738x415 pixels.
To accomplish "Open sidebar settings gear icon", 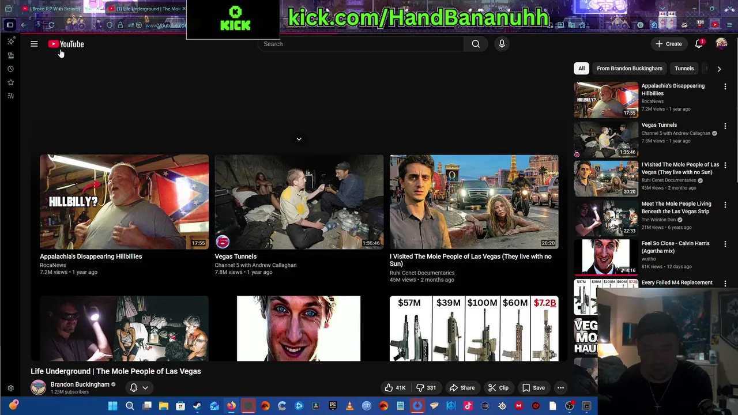I will (x=10, y=388).
